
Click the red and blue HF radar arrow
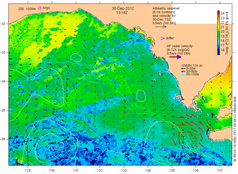point(175,57)
